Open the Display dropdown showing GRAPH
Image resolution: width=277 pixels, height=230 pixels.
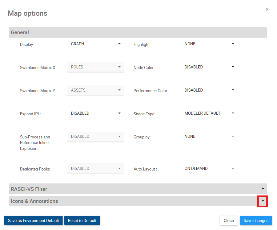[x=96, y=44]
